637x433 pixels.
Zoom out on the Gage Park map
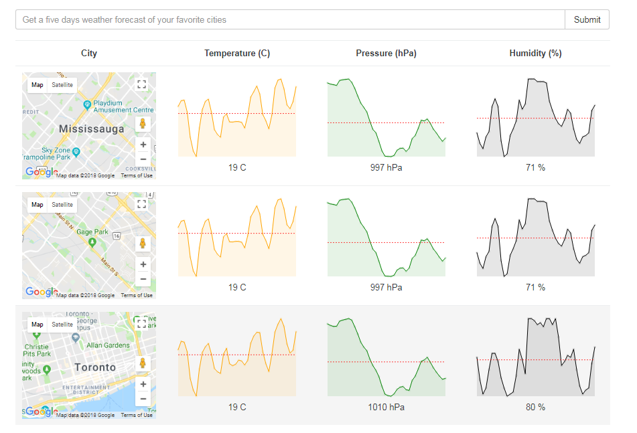point(143,278)
